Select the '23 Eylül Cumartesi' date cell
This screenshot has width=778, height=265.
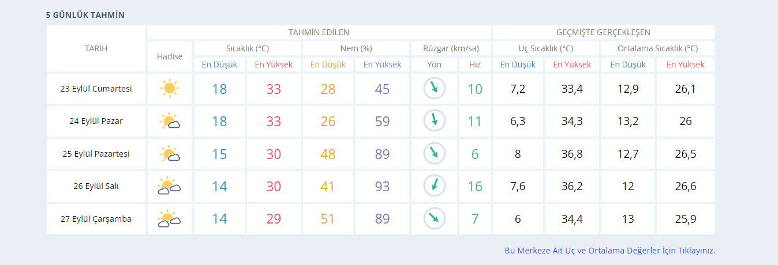tap(96, 89)
